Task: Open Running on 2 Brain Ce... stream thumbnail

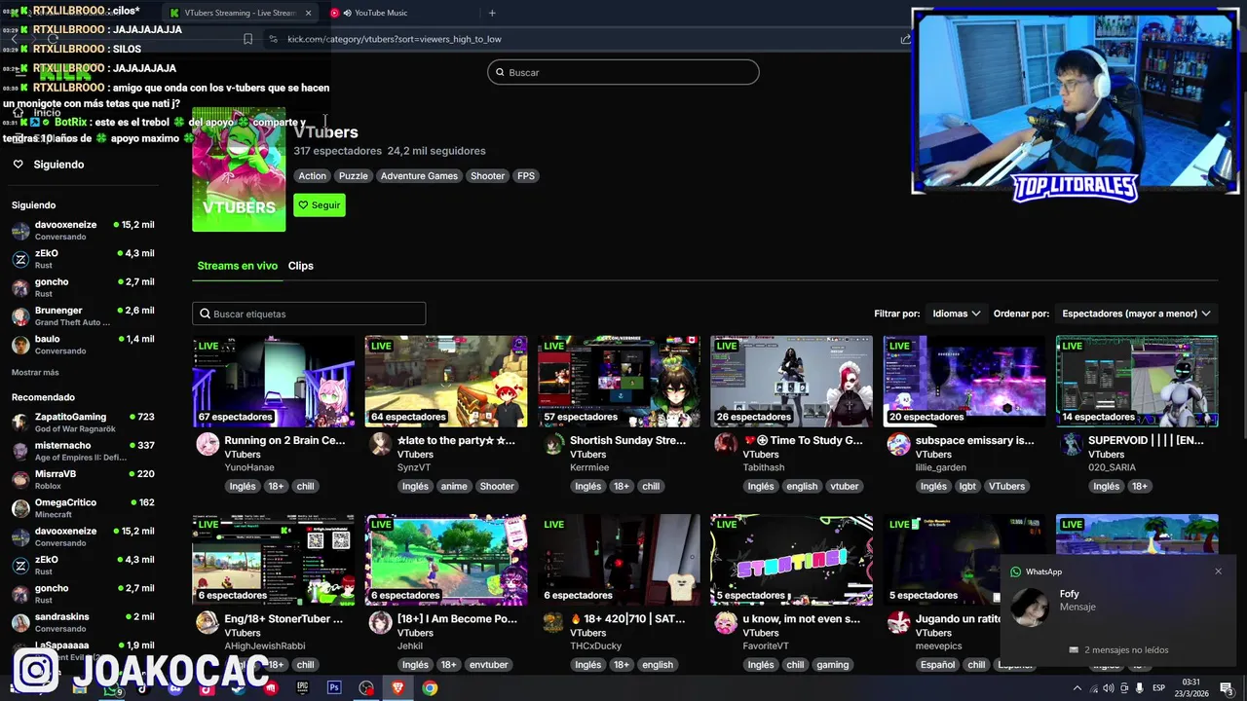Action: point(274,382)
